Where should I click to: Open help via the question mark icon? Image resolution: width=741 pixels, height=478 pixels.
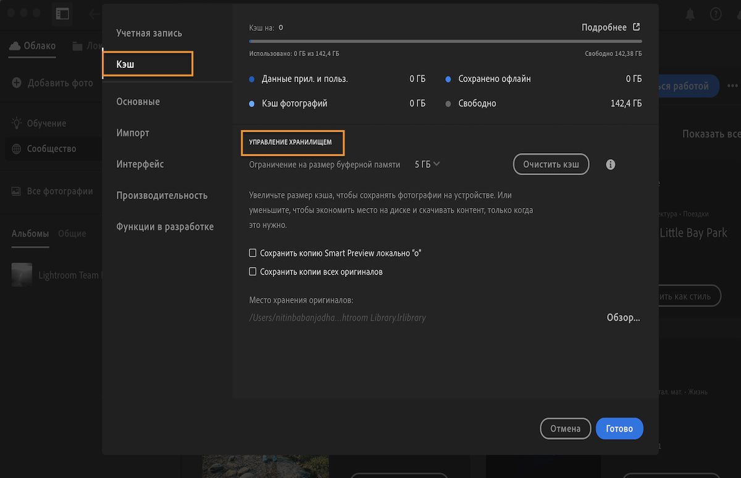click(x=716, y=14)
